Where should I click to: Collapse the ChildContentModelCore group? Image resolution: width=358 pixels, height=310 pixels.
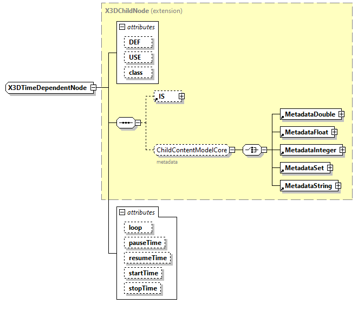[x=231, y=150]
